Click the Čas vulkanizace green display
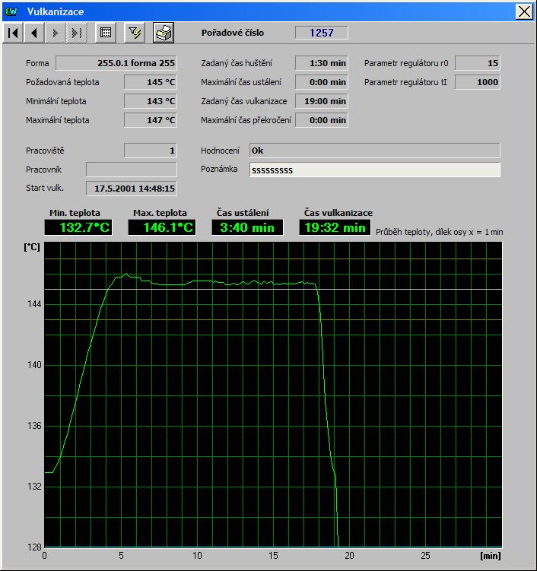The width and height of the screenshot is (537, 571). [x=333, y=227]
